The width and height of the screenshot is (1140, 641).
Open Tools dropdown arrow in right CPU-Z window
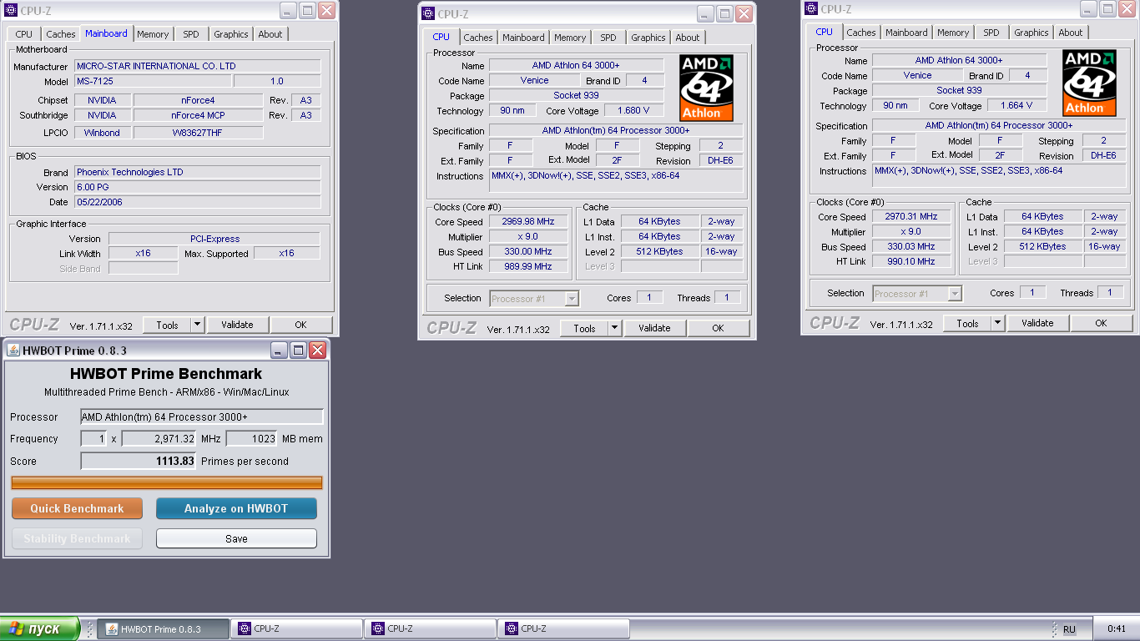coord(997,323)
